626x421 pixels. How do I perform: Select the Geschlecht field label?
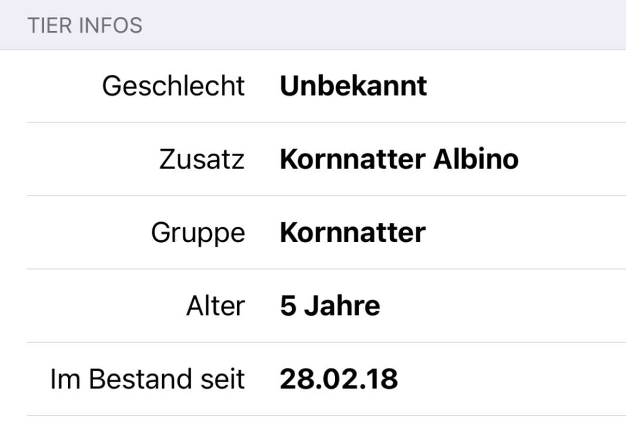click(x=173, y=86)
